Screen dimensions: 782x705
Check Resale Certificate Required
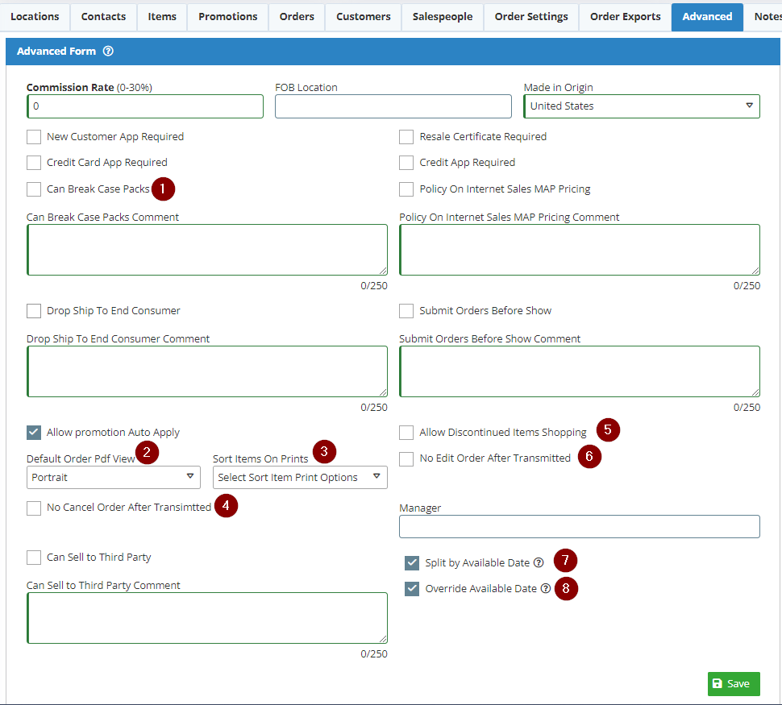coord(406,137)
